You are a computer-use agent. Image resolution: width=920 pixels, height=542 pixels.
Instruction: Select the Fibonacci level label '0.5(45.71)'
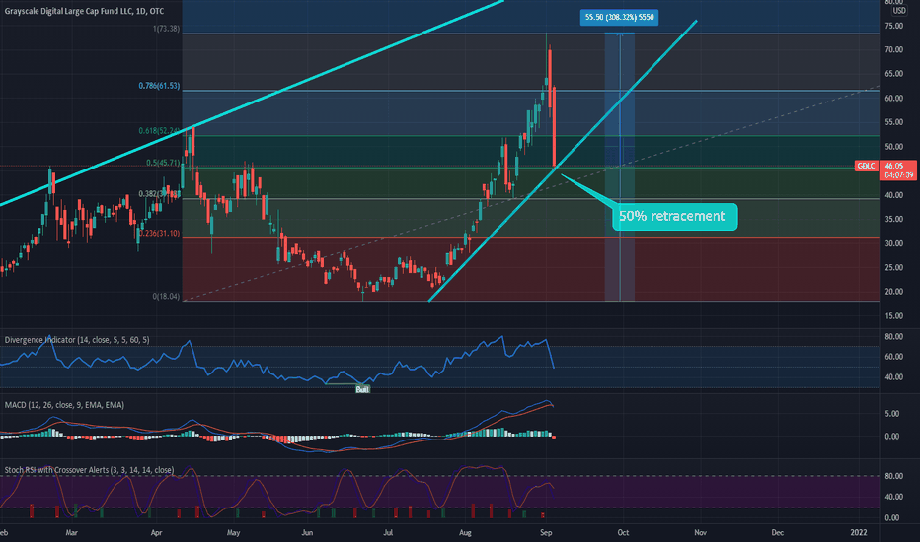click(x=163, y=163)
